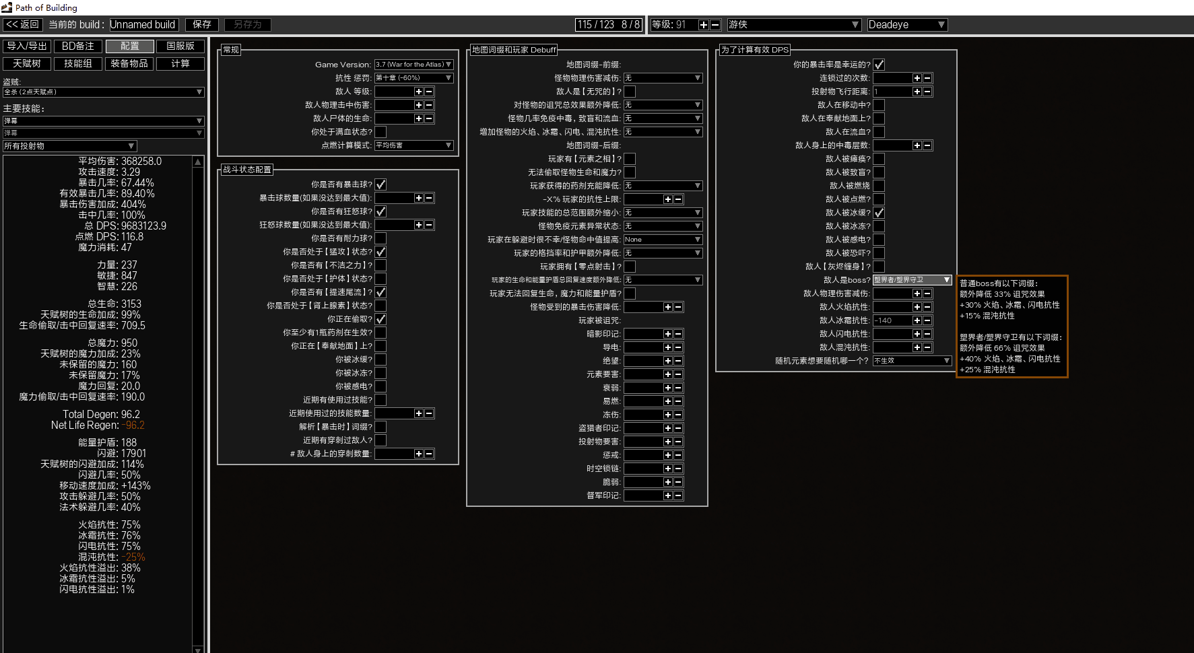The width and height of the screenshot is (1194, 653).
Task: Increase 敌人 等级 enemy level with plus
Action: [x=418, y=92]
